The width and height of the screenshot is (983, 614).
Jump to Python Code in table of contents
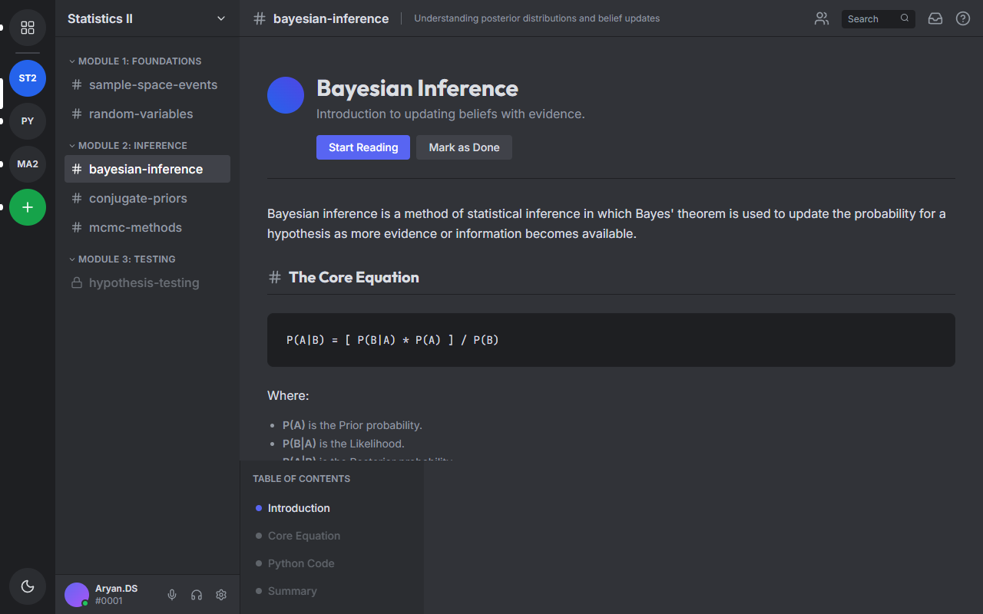click(x=301, y=563)
